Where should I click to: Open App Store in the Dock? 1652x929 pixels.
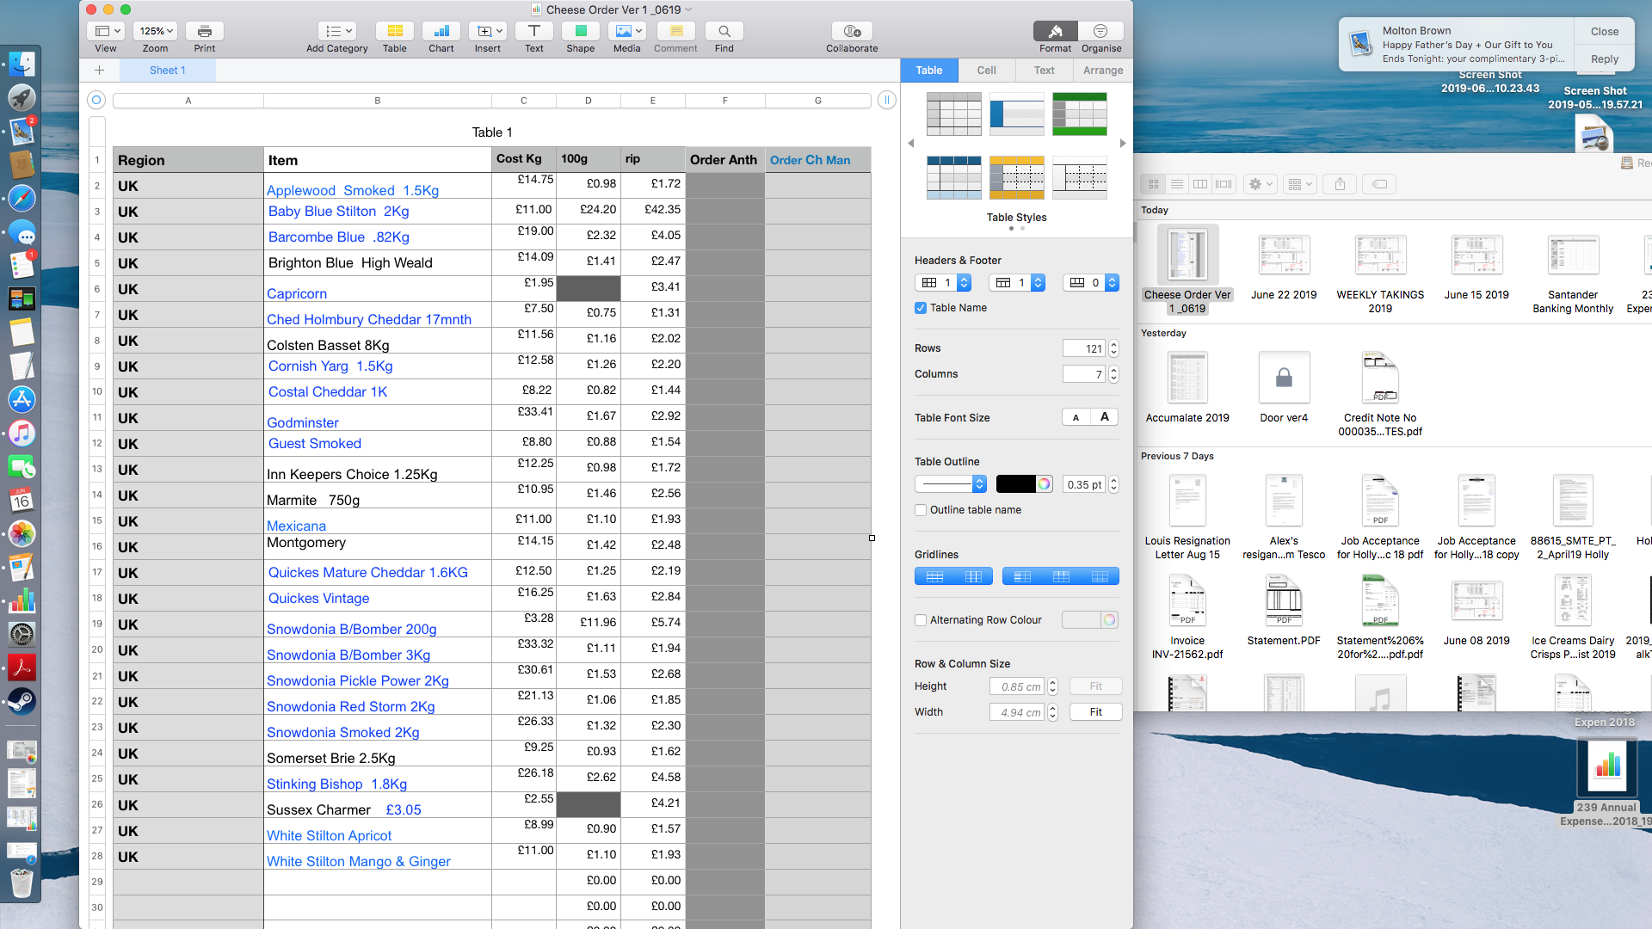tap(22, 399)
